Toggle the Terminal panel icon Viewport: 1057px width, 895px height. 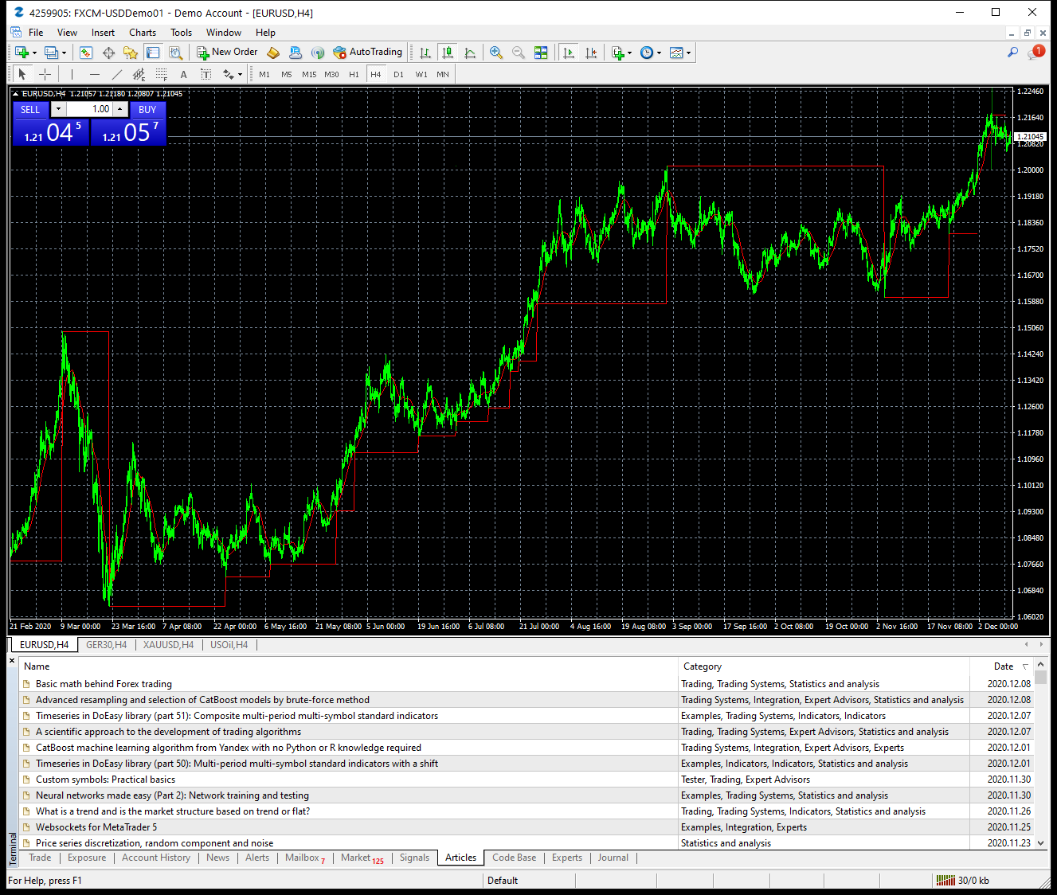point(153,53)
